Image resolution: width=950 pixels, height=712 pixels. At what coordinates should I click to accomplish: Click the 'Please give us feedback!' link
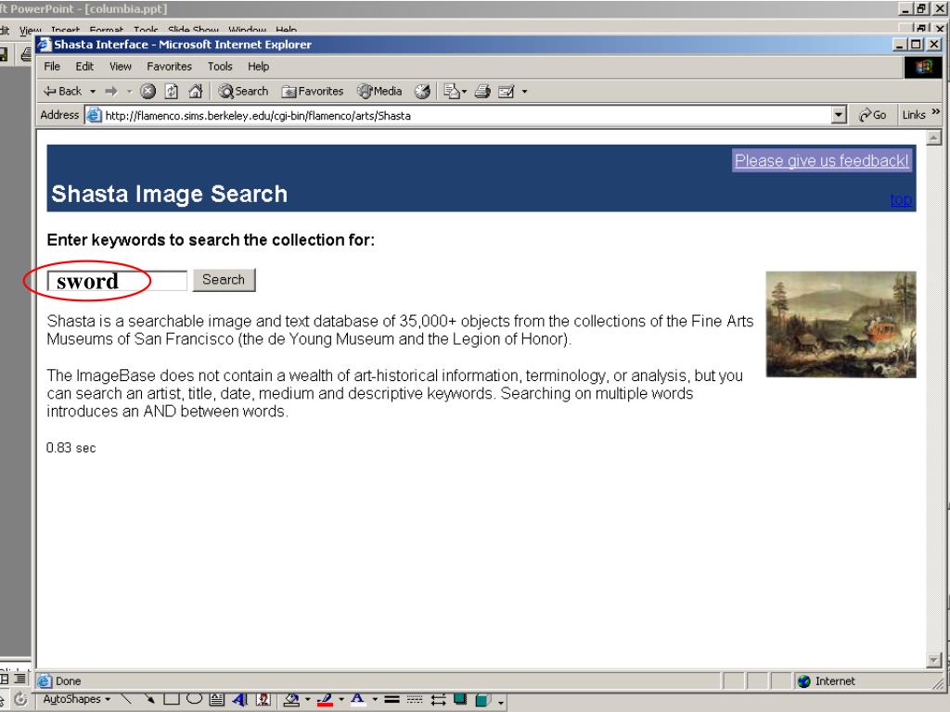pyautogui.click(x=822, y=161)
